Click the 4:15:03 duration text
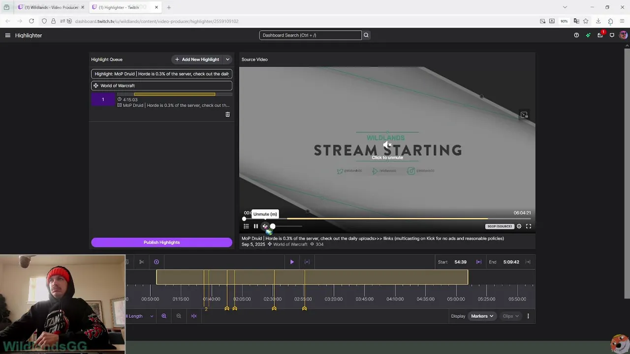Image resolution: width=630 pixels, height=354 pixels. point(130,100)
